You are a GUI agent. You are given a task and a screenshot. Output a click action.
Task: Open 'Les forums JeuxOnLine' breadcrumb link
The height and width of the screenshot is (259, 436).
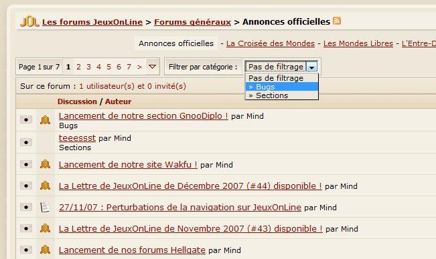92,22
